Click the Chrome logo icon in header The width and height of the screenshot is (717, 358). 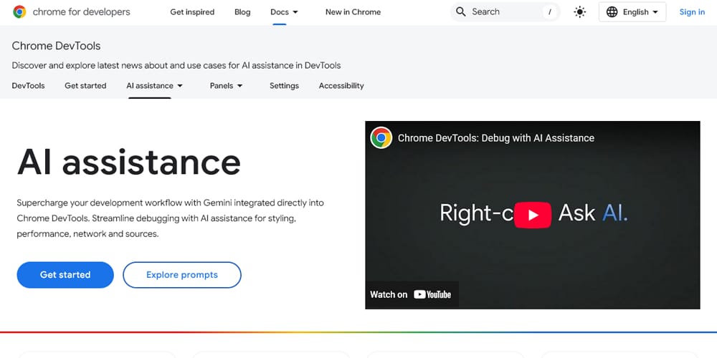[19, 12]
